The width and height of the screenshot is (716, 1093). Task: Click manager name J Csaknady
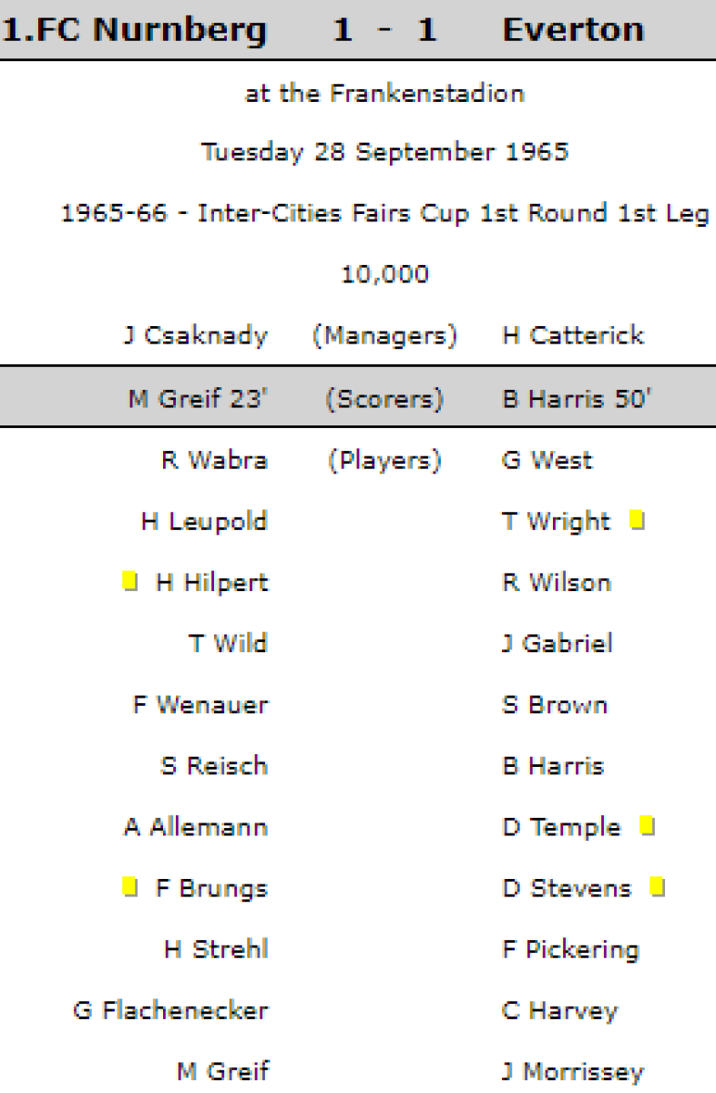(196, 335)
